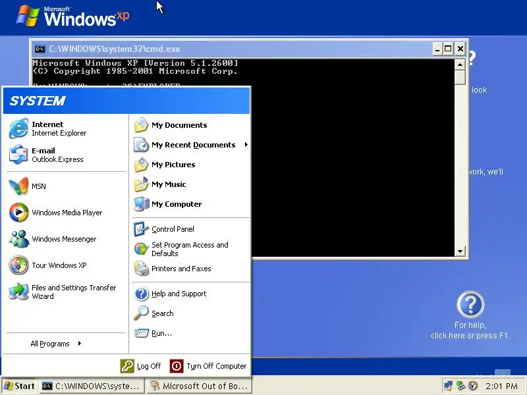
Task: Click the MSN butterfly icon
Action: (x=18, y=186)
